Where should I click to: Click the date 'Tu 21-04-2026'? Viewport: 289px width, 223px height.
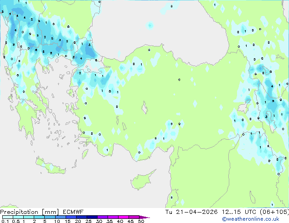pyautogui.click(x=191, y=212)
